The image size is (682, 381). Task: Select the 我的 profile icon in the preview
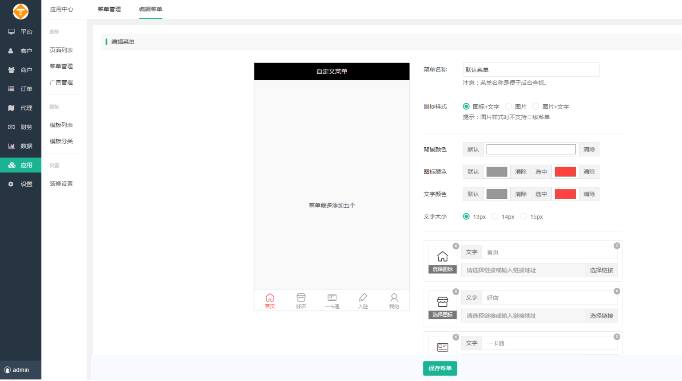click(394, 297)
